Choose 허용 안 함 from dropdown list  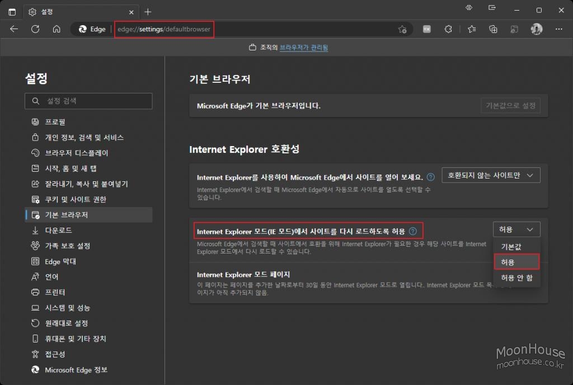[x=516, y=278]
